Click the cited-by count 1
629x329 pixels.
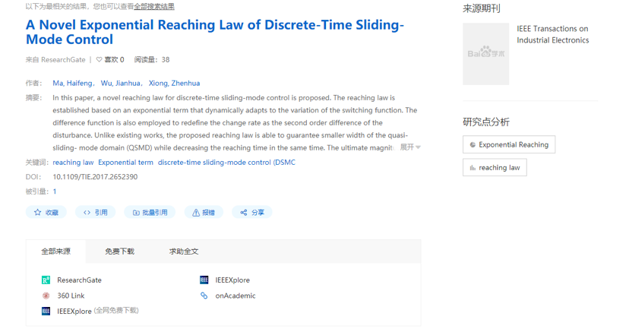pos(55,191)
